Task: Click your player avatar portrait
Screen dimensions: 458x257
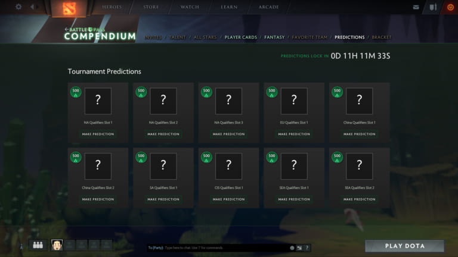Action: 57,245
